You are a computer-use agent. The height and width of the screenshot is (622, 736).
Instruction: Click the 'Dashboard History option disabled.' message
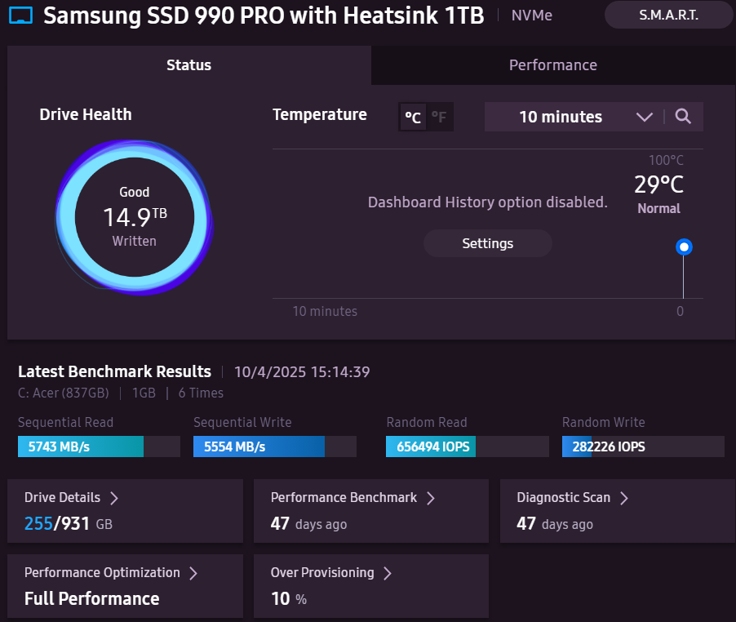pos(488,202)
